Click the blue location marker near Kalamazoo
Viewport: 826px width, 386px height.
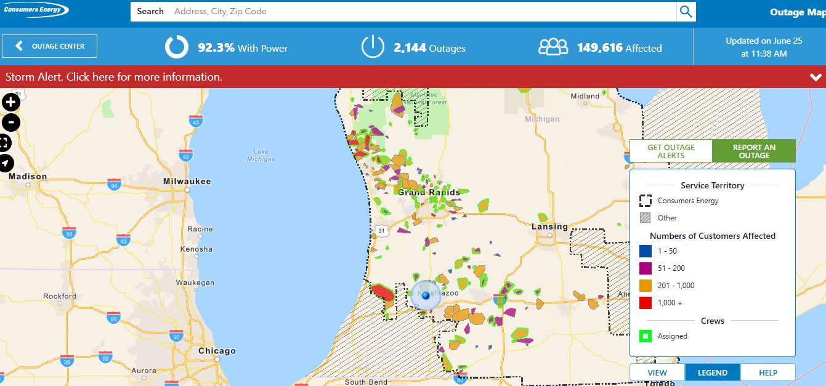[x=426, y=296]
